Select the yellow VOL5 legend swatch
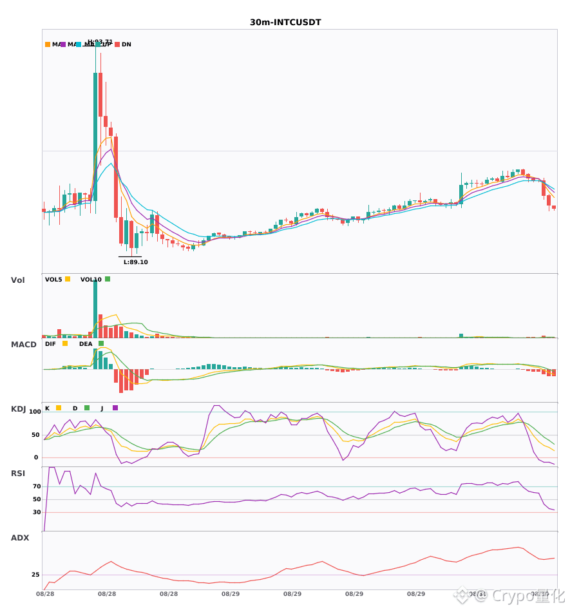 (x=68, y=279)
